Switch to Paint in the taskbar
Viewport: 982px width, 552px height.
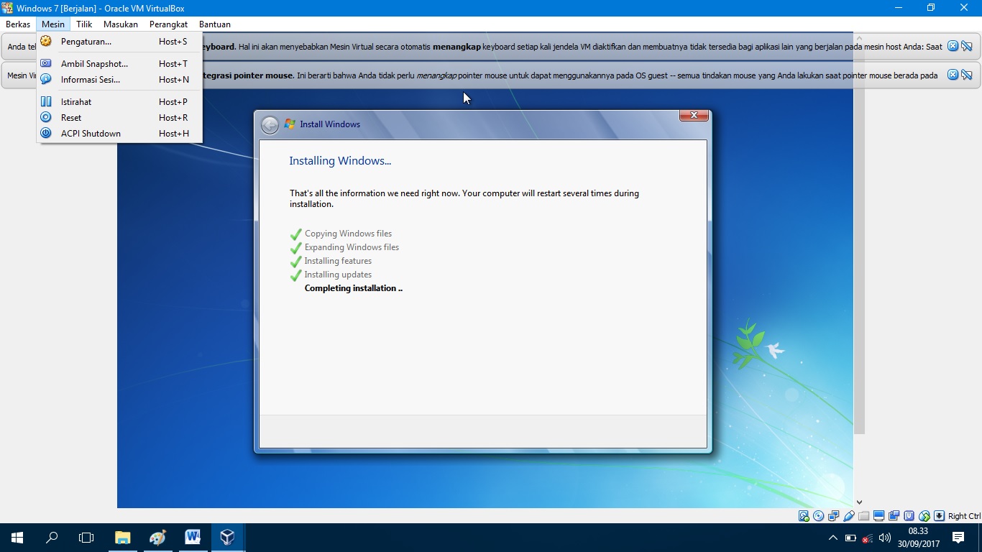157,538
